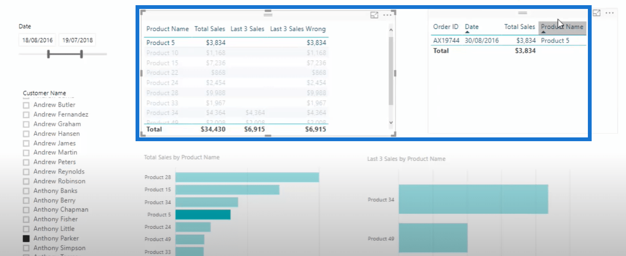Select the Product 5 row in table
This screenshot has width=626, height=256.
(x=236, y=43)
